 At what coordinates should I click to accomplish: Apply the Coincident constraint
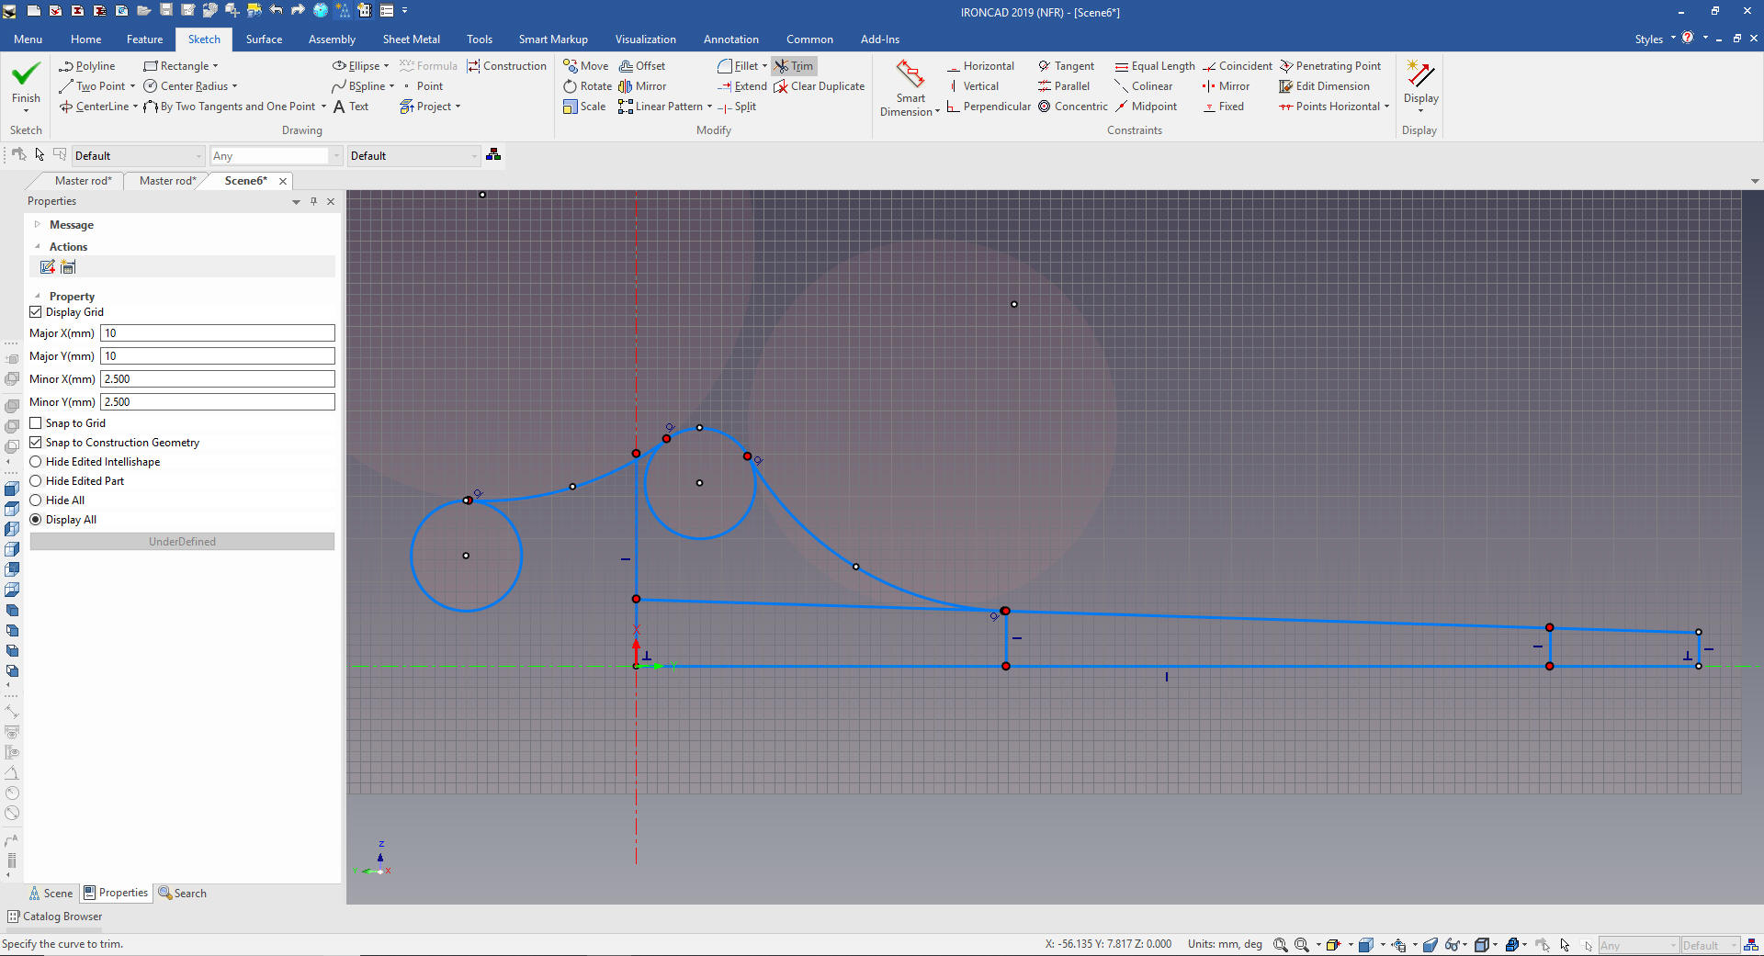1238,66
